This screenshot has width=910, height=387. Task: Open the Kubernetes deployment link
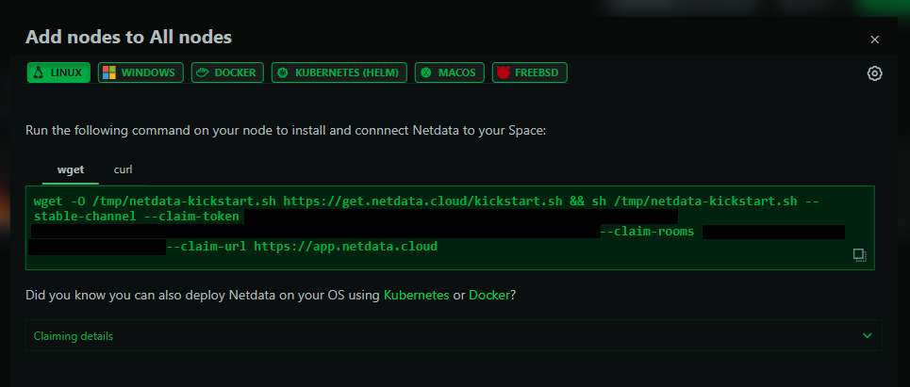click(x=416, y=295)
